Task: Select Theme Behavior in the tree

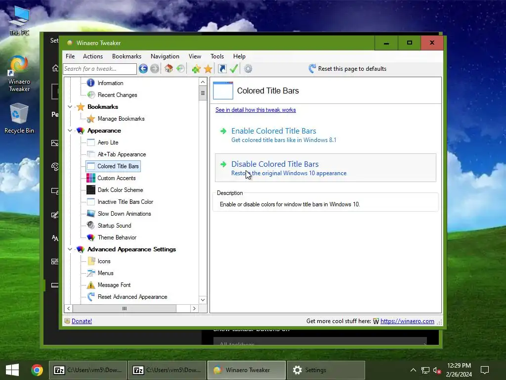Action: (x=117, y=237)
